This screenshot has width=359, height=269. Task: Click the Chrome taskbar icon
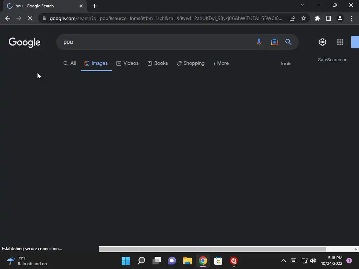203,261
